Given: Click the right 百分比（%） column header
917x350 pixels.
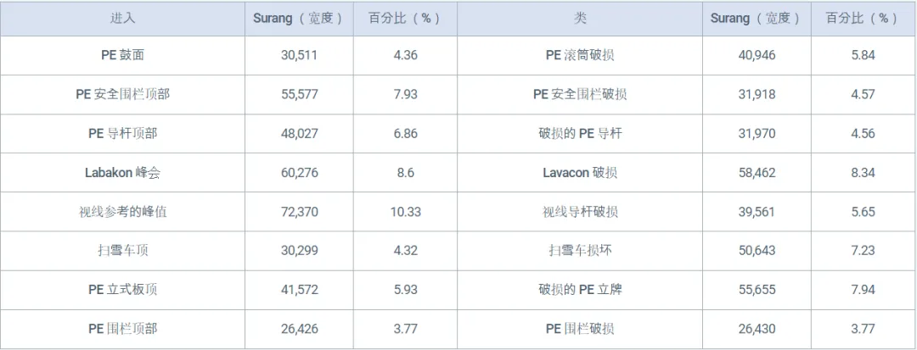Looking at the screenshot, I should tap(863, 18).
